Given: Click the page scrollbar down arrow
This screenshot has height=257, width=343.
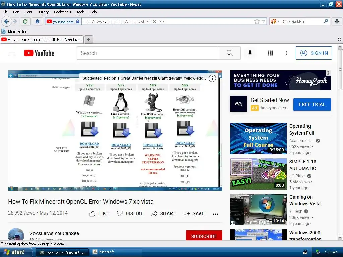Looking at the screenshot, I should [340, 238].
